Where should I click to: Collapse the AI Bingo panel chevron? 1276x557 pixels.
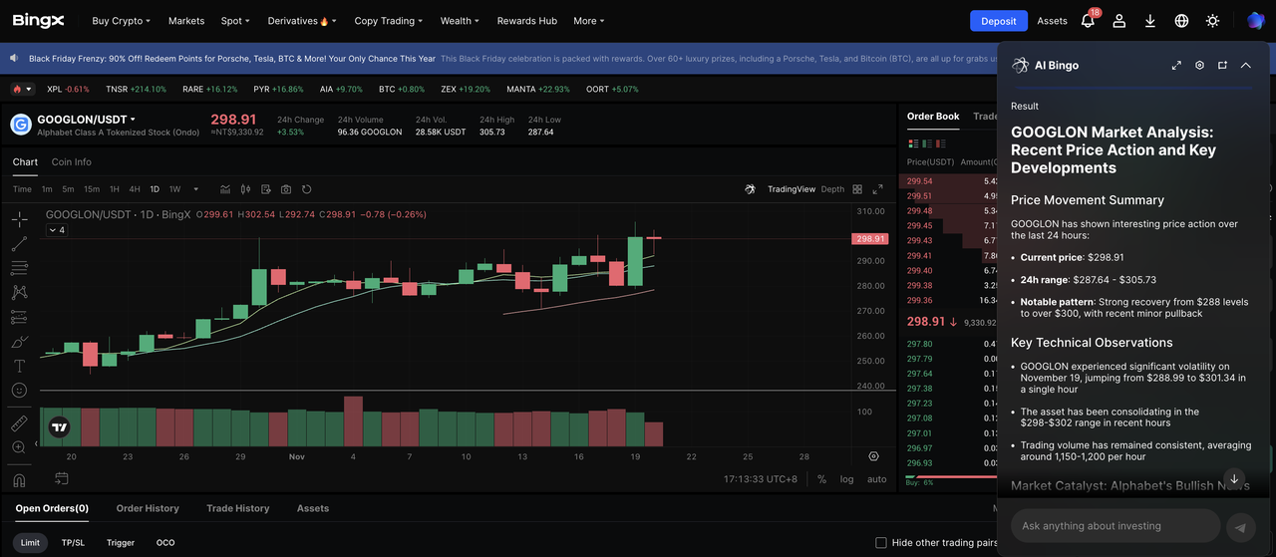[1245, 66]
